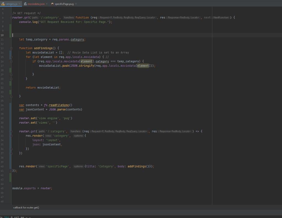Select the category.js tab
Screen dimensions: 282x218
click(11, 4)
